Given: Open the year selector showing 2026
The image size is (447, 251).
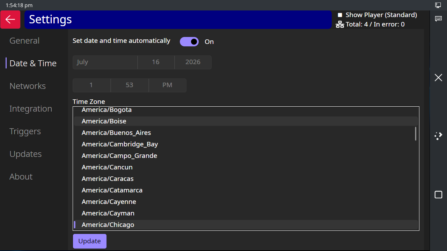Looking at the screenshot, I should [193, 62].
